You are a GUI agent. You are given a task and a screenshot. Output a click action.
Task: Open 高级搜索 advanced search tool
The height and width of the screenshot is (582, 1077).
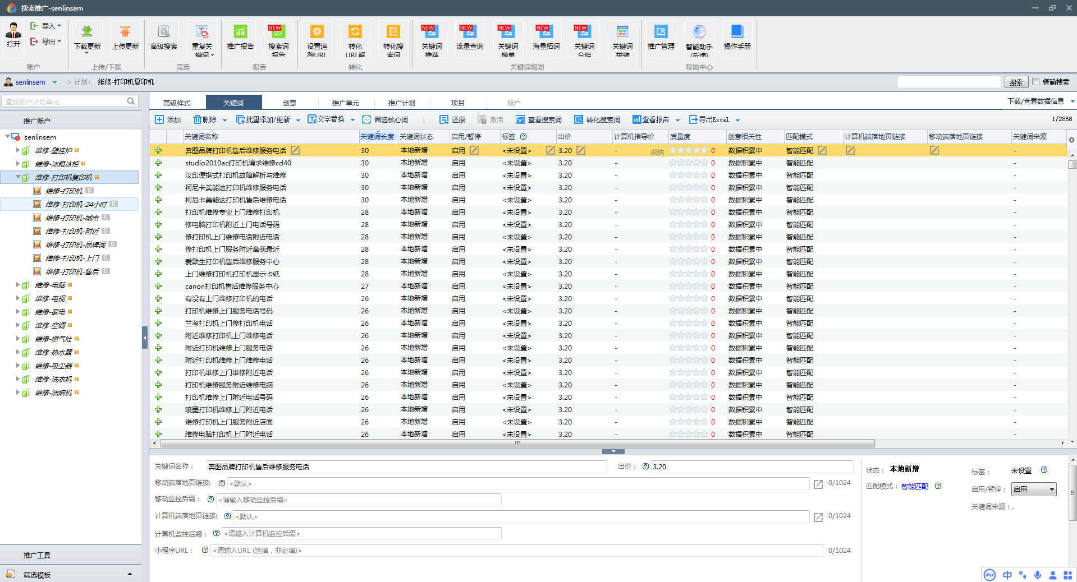tap(163, 33)
